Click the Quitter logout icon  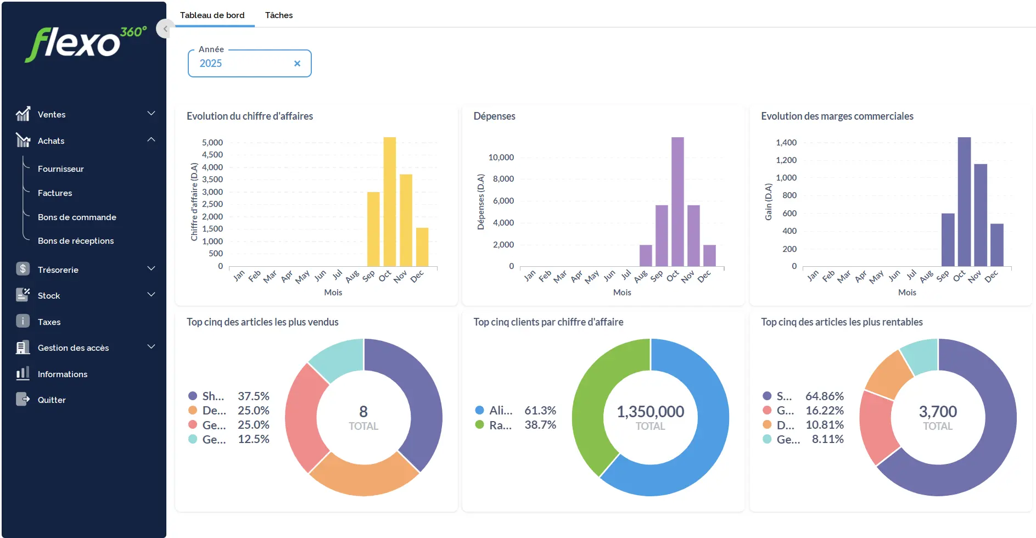point(23,400)
